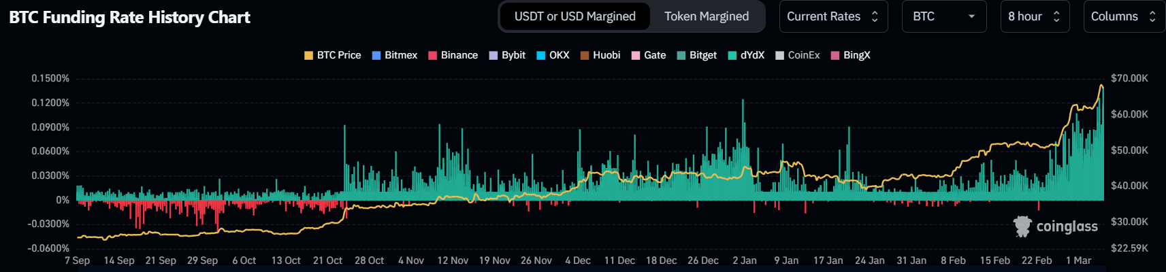Click the 0.1200% left axis label
The width and height of the screenshot is (1166, 272).
50,103
